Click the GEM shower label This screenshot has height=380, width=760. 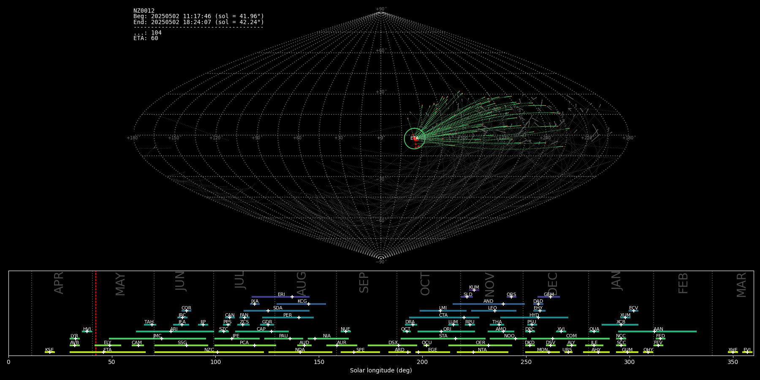click(x=549, y=295)
